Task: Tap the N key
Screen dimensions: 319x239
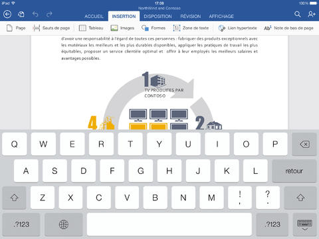Action: [183, 197]
